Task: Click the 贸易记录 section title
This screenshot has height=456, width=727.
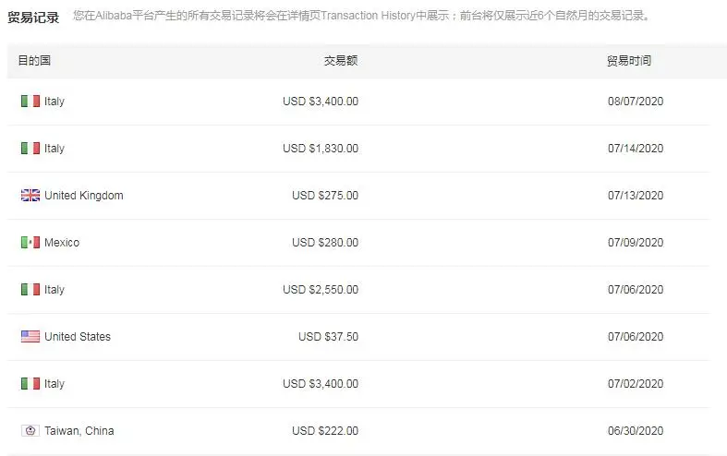Action: [33, 17]
